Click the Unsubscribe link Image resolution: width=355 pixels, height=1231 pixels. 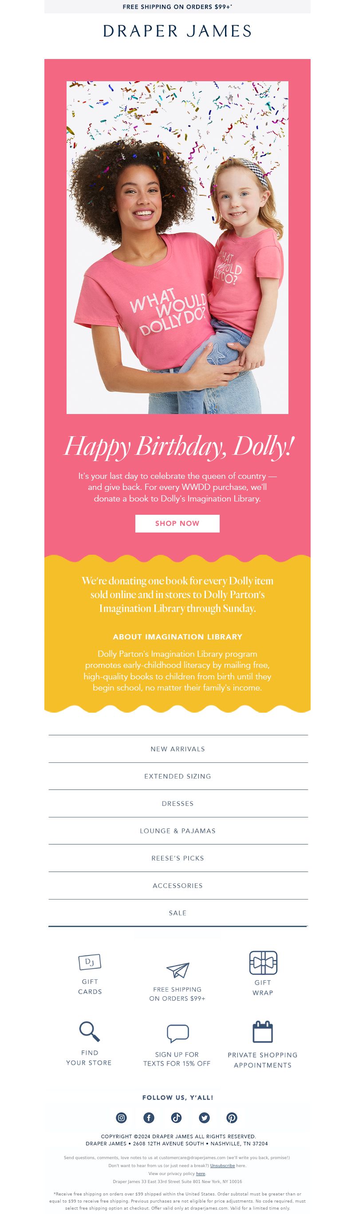click(x=222, y=1165)
